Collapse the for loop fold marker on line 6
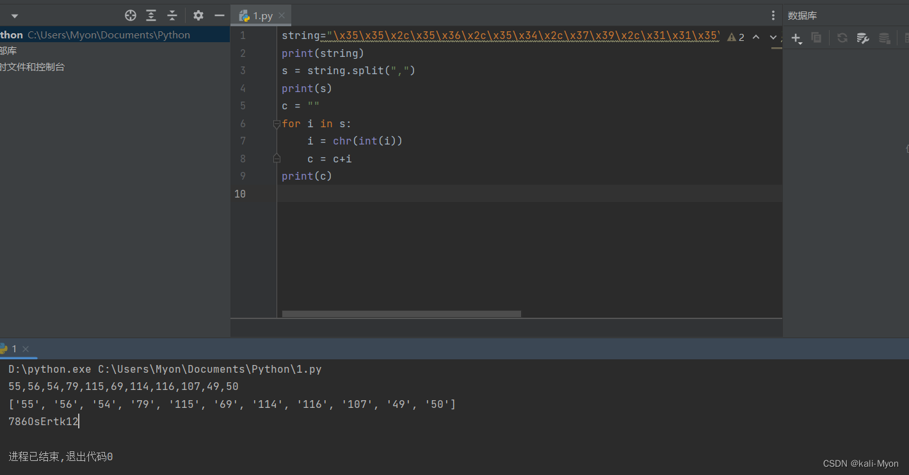The image size is (909, 475). (277, 123)
